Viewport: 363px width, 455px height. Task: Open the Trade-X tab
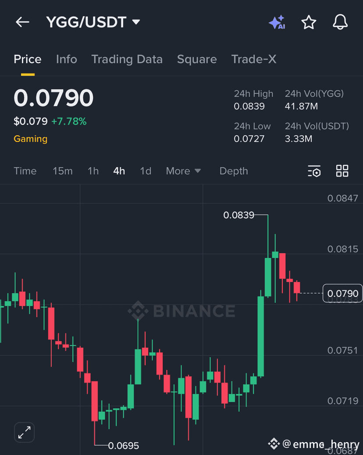pos(254,59)
